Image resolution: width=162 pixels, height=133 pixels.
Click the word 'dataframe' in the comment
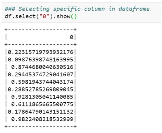[134, 9]
